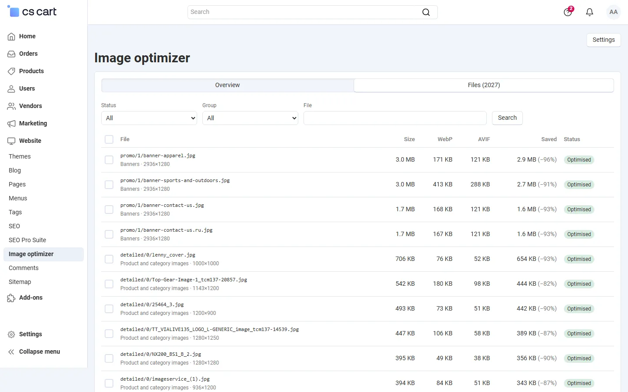The height and width of the screenshot is (392, 628).
Task: Click file name detailed/0/lenny_cover.jpg
Action: tap(158, 255)
